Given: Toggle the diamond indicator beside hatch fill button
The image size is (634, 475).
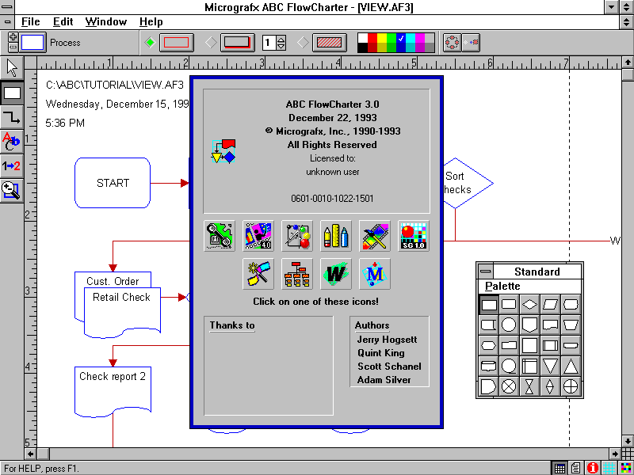Looking at the screenshot, I should click(x=304, y=43).
